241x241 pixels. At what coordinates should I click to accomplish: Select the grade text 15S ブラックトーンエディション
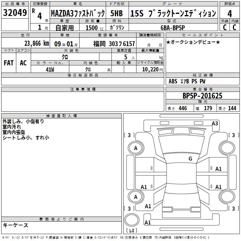[x=173, y=13]
